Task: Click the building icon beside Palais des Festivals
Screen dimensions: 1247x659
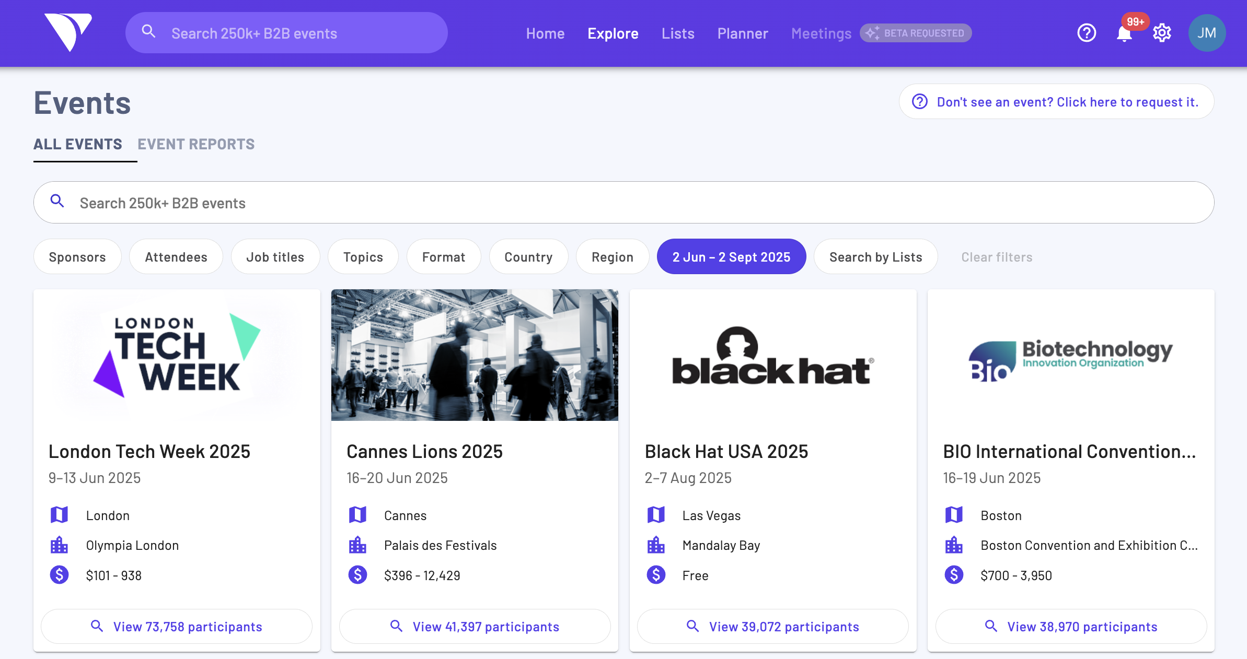Action: point(357,545)
